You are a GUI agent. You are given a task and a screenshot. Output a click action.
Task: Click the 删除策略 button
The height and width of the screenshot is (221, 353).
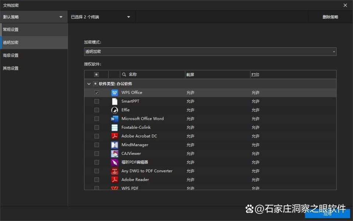[330, 17]
